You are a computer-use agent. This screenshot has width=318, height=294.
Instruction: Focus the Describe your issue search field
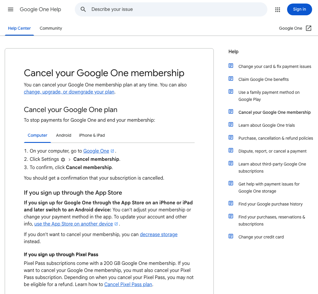tap(171, 9)
